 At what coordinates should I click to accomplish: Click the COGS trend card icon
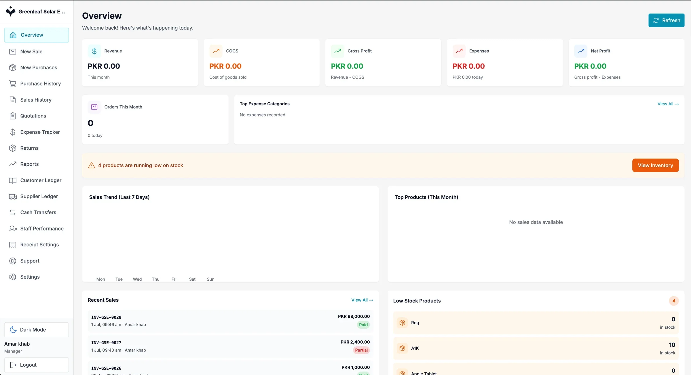216,51
